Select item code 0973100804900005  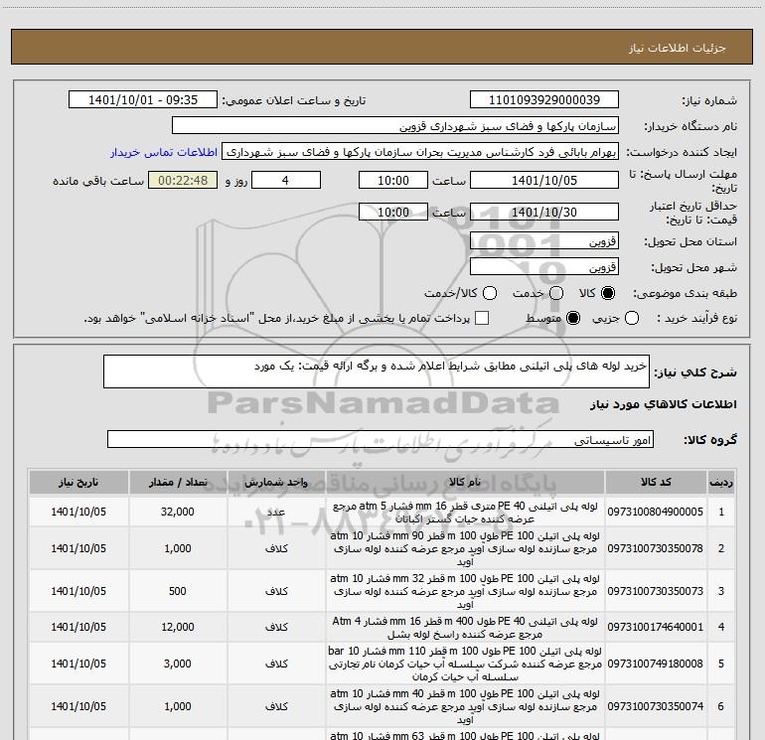[656, 512]
